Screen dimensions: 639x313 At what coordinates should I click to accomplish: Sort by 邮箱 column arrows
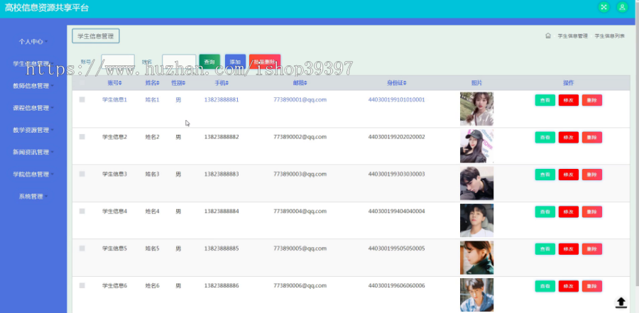point(305,83)
